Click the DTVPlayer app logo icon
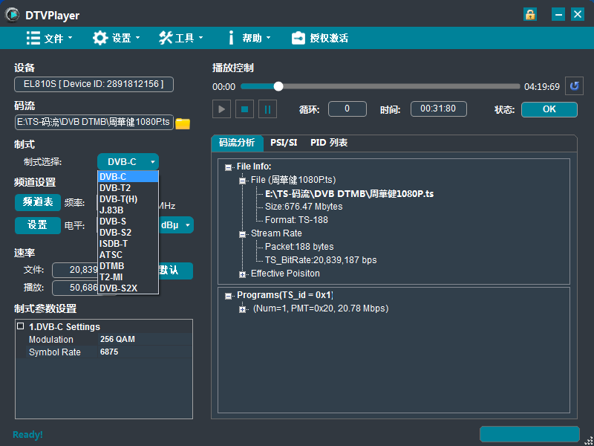Viewport: 594px width, 446px height. 13,15
